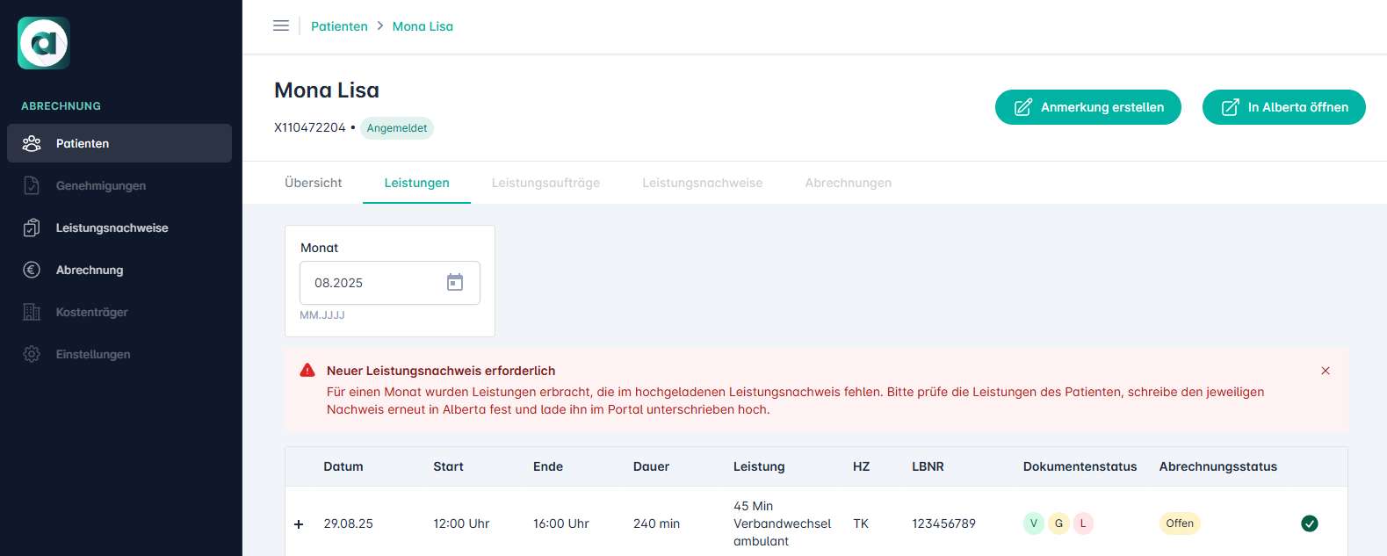Click the red warning triangle icon

307,371
